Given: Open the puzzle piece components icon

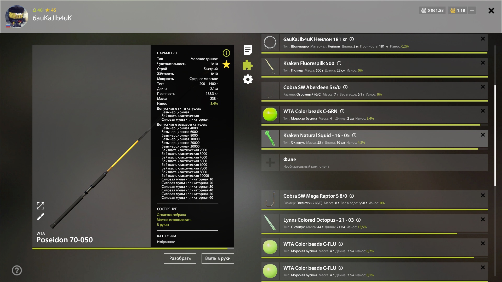Looking at the screenshot, I should coord(248,65).
